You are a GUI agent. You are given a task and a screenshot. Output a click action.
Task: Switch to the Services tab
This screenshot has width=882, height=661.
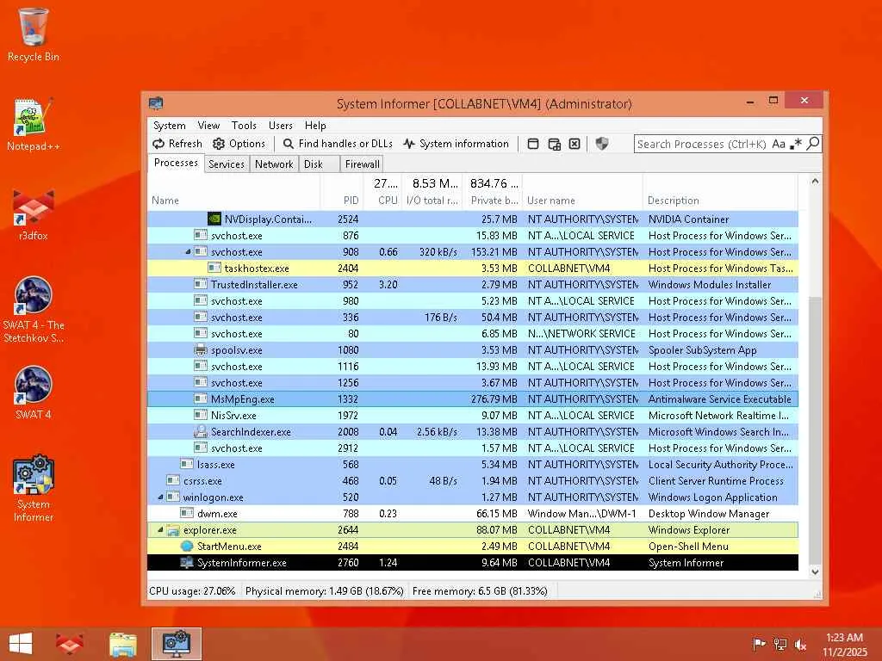point(227,164)
